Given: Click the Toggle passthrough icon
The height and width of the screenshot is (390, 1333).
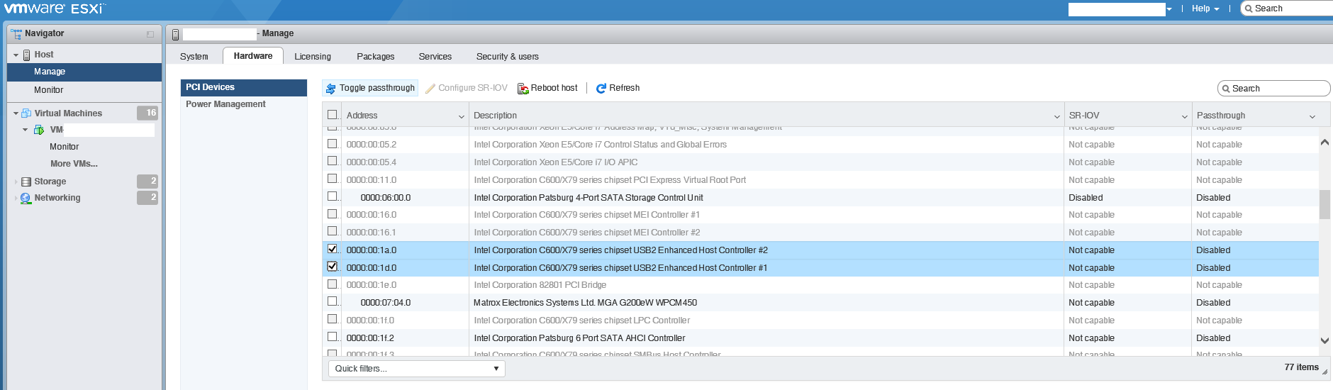Looking at the screenshot, I should click(330, 89).
